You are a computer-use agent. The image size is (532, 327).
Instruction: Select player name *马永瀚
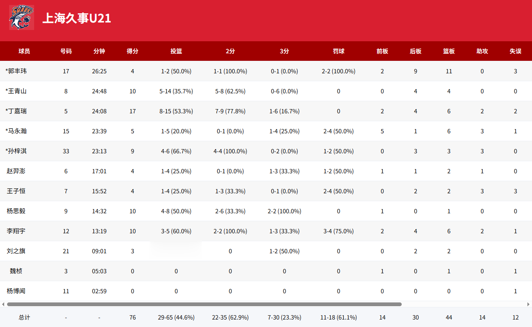(16, 131)
